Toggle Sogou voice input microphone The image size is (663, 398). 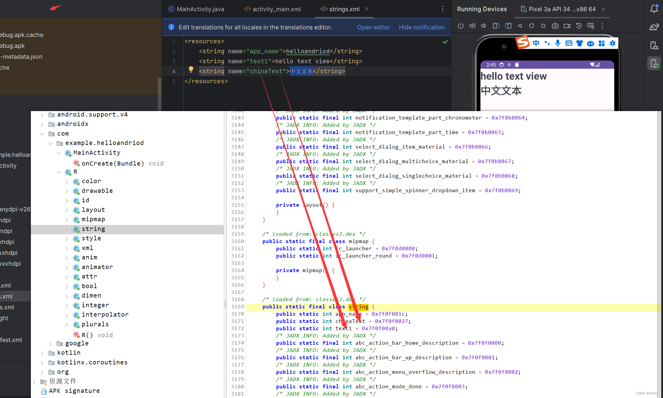point(558,43)
